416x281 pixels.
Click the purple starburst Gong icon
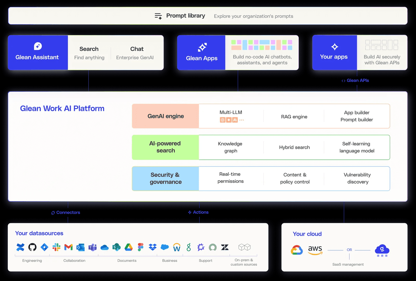[201, 247]
